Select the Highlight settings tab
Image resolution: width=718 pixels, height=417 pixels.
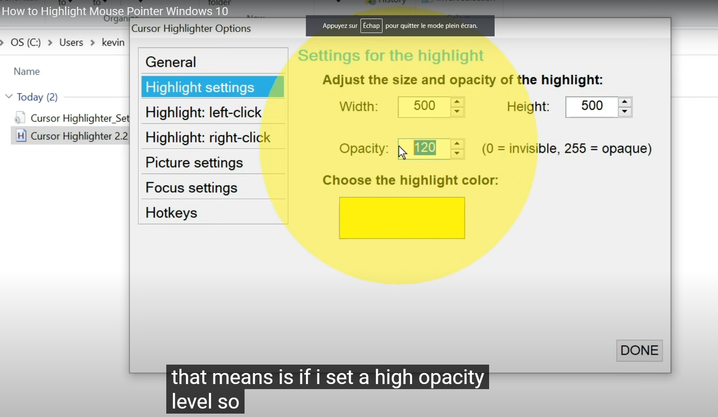[213, 87]
